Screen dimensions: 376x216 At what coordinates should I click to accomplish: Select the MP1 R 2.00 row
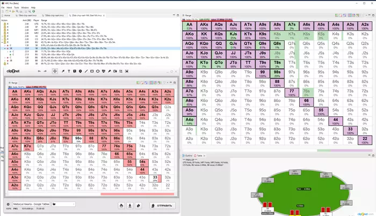coord(91,30)
